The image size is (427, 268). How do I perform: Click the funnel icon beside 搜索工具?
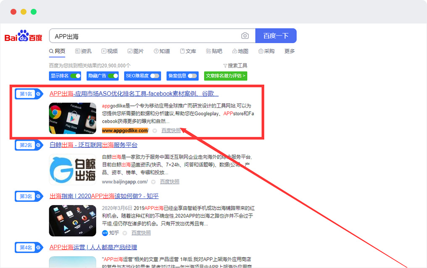(x=225, y=66)
